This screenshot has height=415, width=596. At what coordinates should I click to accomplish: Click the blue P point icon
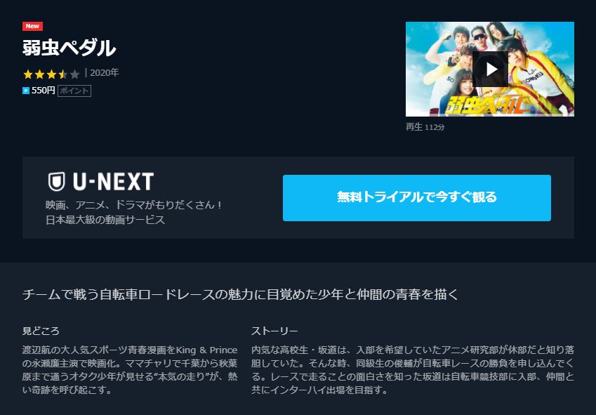pos(26,91)
